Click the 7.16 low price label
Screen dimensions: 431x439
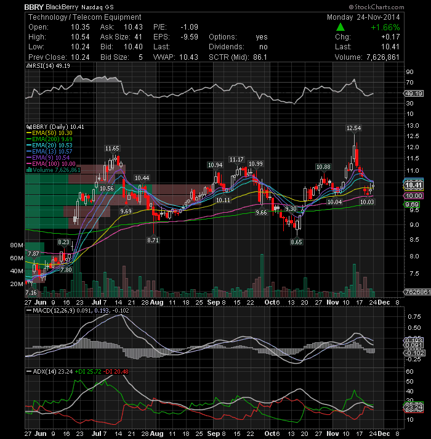pos(31,293)
